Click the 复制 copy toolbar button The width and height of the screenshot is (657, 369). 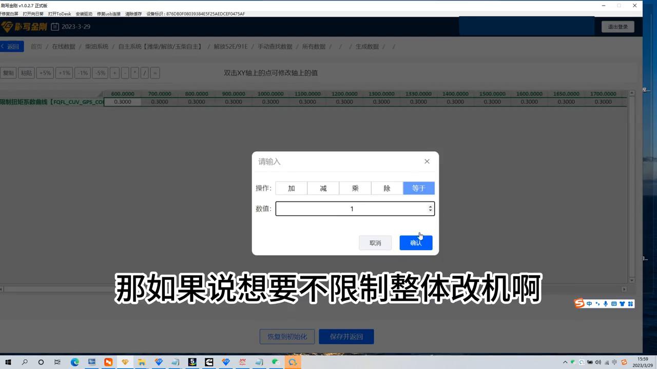8,73
